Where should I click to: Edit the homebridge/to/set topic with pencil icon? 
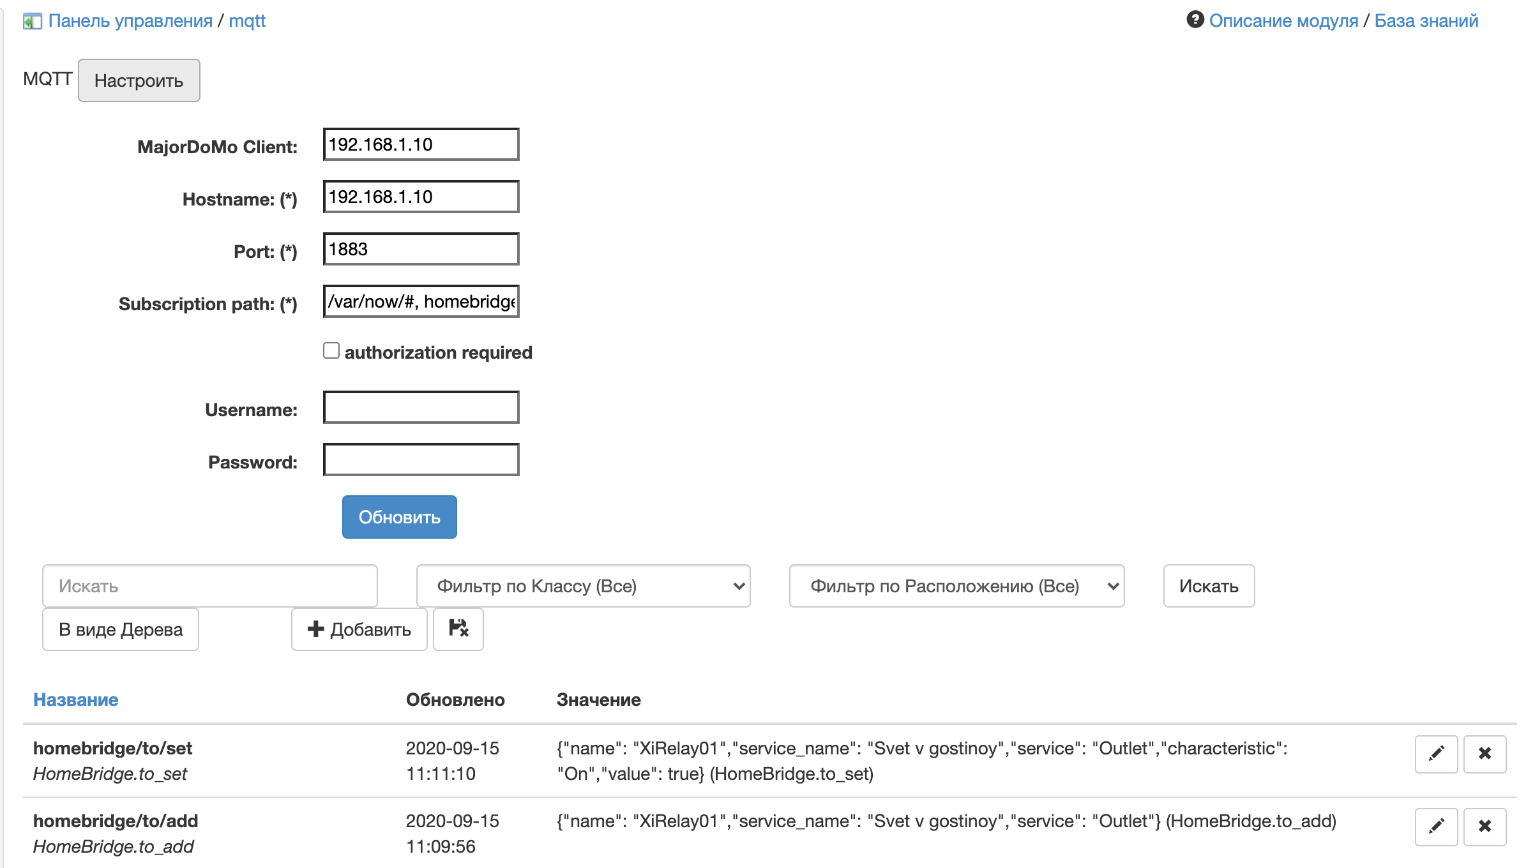coord(1436,754)
